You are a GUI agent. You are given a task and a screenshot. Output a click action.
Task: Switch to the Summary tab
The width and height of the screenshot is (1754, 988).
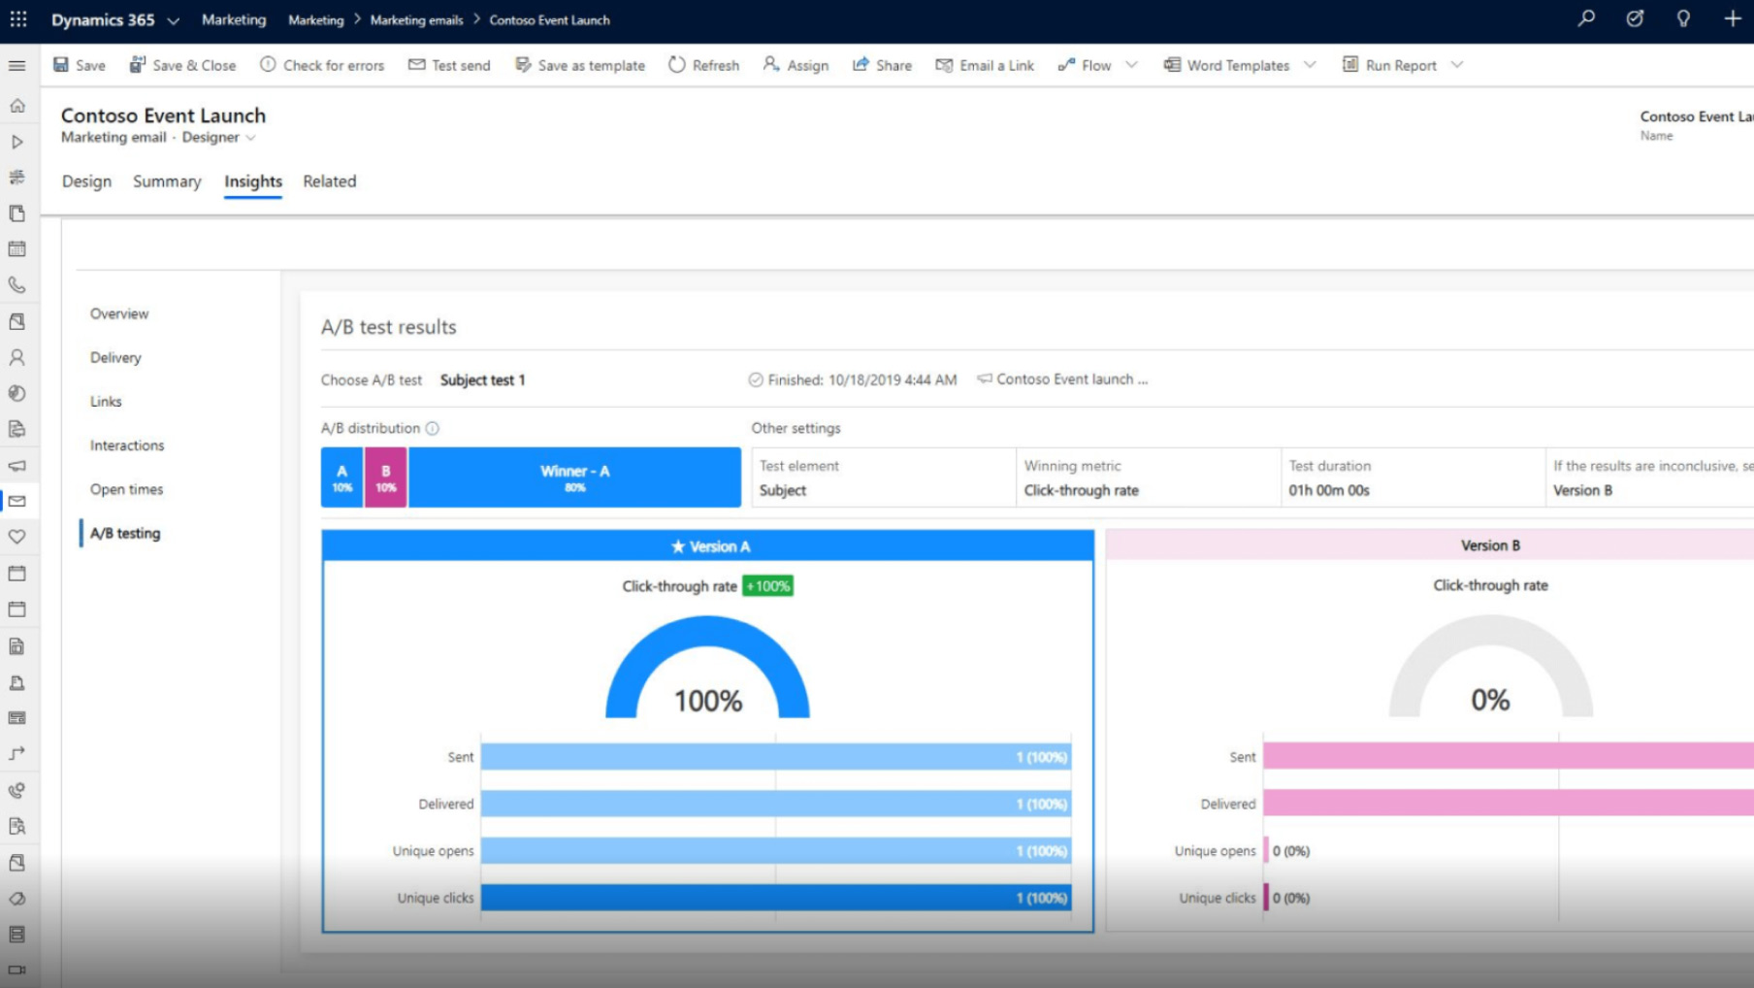pyautogui.click(x=167, y=181)
